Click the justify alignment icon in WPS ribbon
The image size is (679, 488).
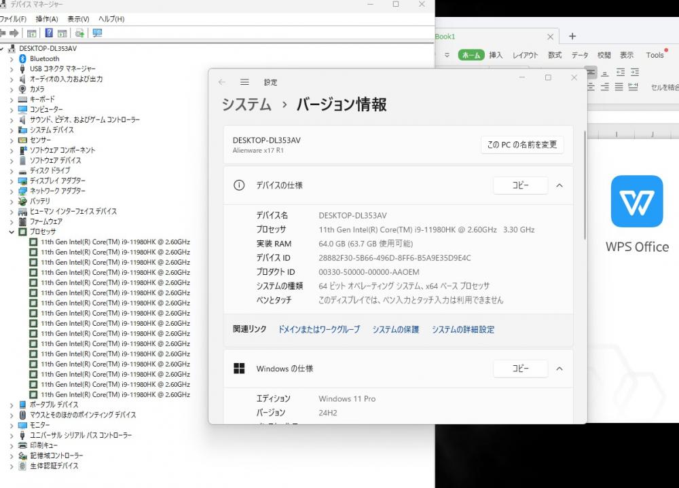tap(619, 87)
